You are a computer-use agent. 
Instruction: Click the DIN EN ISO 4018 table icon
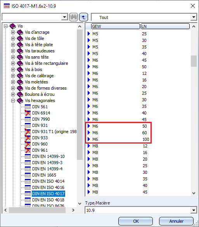[28, 200]
